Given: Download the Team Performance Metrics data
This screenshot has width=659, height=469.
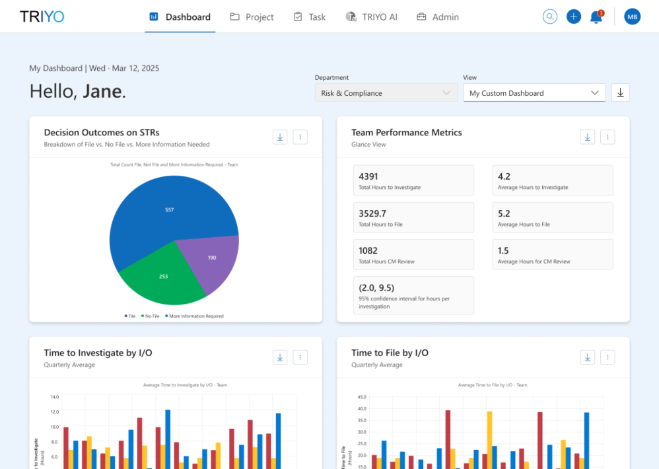Looking at the screenshot, I should point(587,136).
